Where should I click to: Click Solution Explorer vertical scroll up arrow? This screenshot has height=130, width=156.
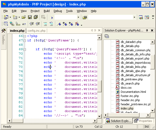pos(152,42)
